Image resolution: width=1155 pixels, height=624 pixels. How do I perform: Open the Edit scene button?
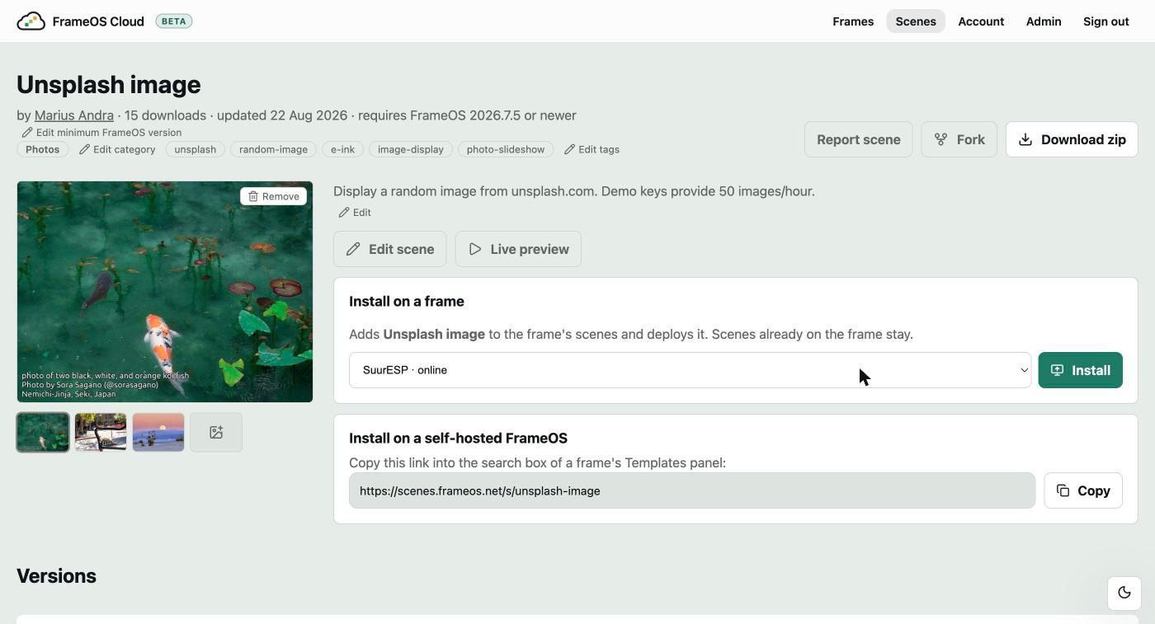coord(389,249)
